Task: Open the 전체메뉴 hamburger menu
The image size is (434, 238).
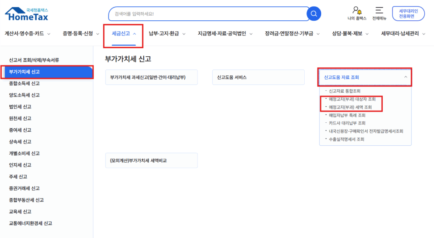Action: 379,11
